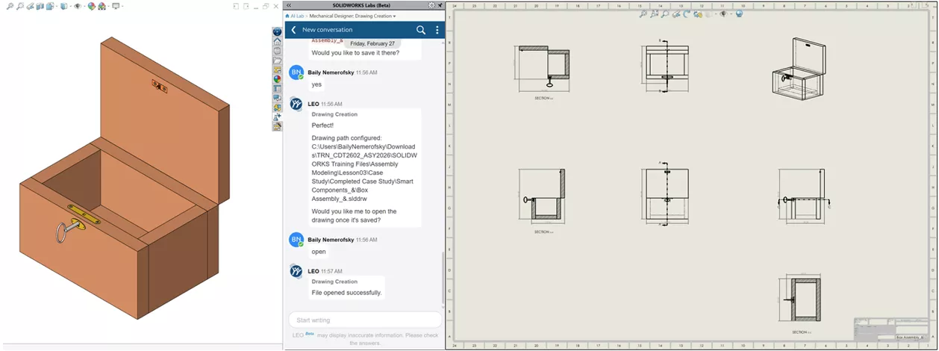Click the LEO avatar on the 11:56 AM message
The image size is (939, 351).
[296, 104]
